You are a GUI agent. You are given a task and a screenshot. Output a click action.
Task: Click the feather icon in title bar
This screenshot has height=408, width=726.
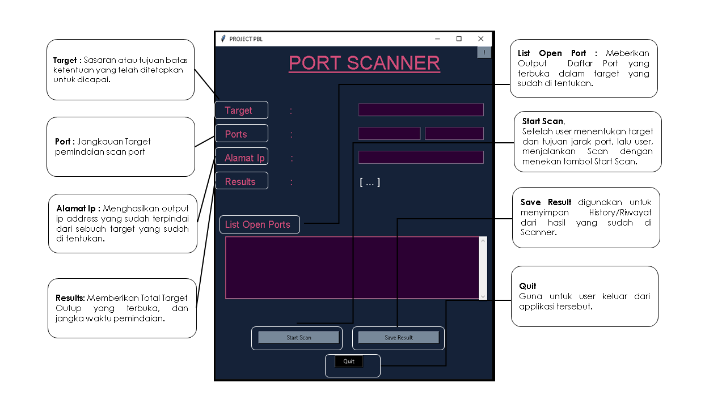223,39
